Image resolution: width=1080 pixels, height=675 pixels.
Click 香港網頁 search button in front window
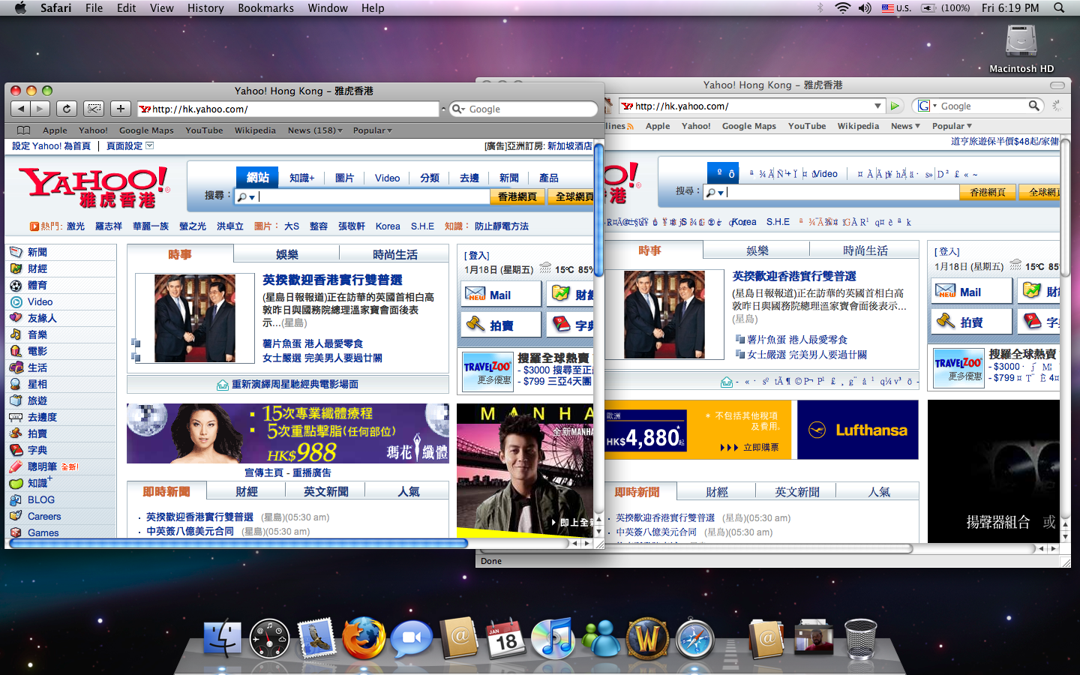517,196
